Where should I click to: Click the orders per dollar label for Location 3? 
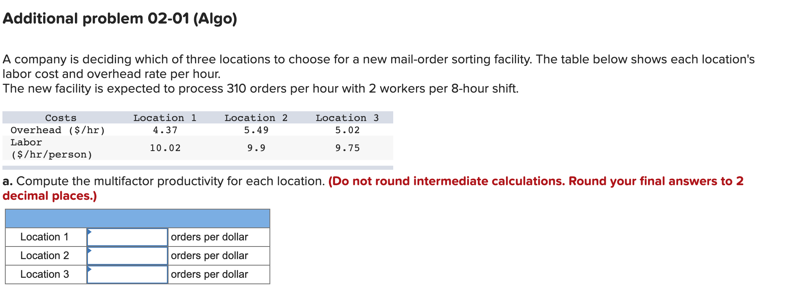pos(209,274)
